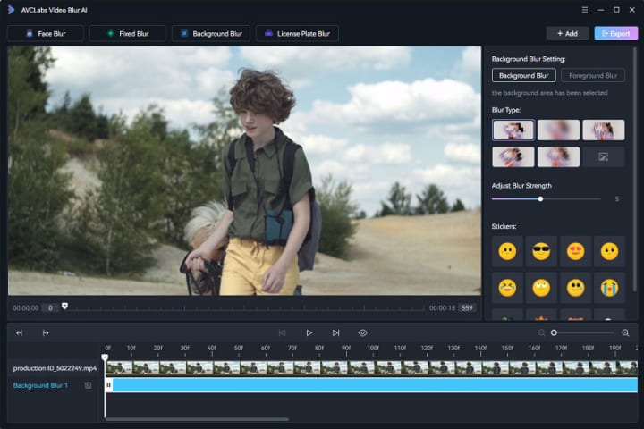The height and width of the screenshot is (429, 644).
Task: Zoom in on the timeline
Action: tap(625, 332)
